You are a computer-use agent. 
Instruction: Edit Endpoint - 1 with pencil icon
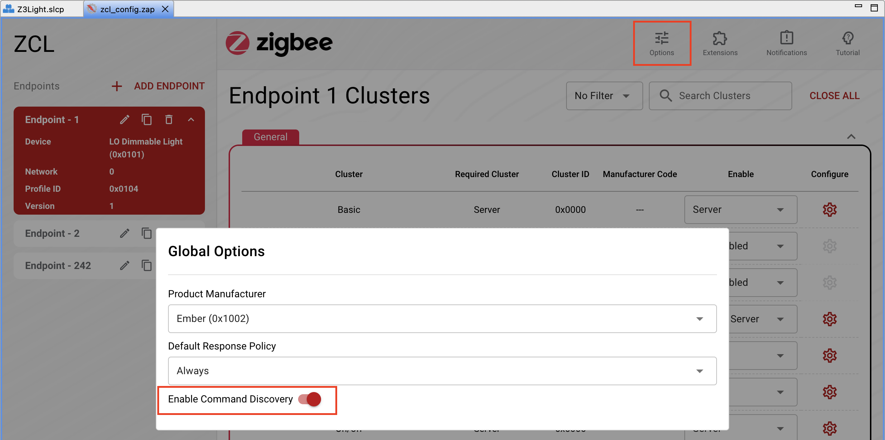coord(125,119)
